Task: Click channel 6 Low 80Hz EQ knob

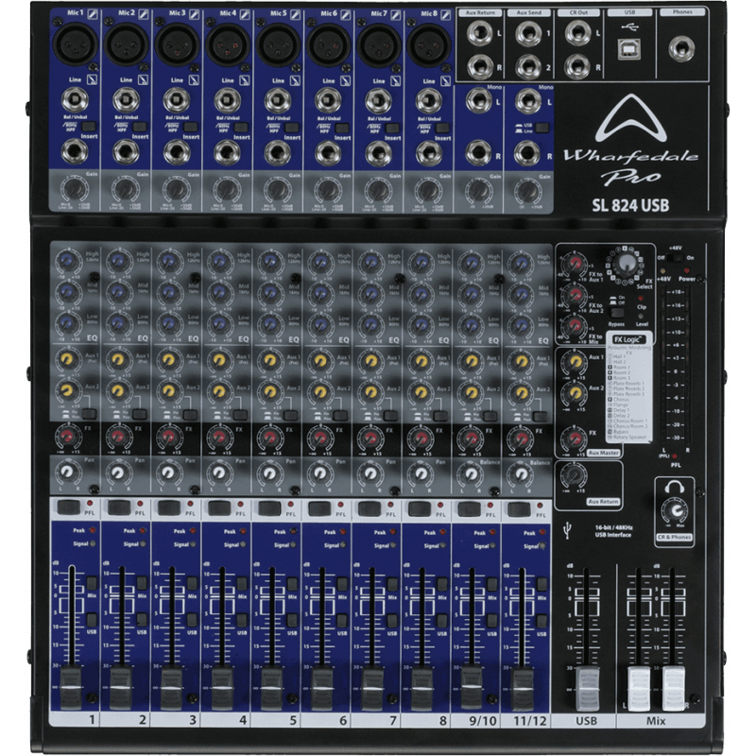Action: click(x=320, y=324)
